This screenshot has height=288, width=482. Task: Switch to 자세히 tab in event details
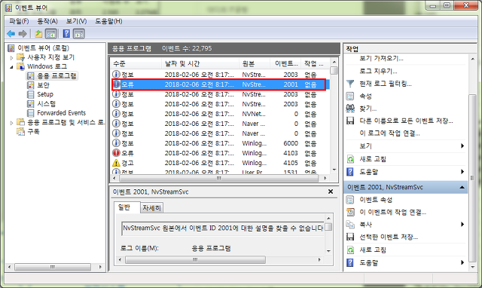[151, 208]
